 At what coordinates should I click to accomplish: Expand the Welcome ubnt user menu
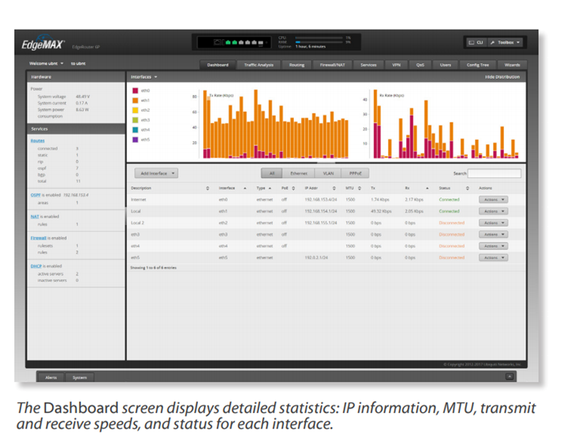point(46,63)
